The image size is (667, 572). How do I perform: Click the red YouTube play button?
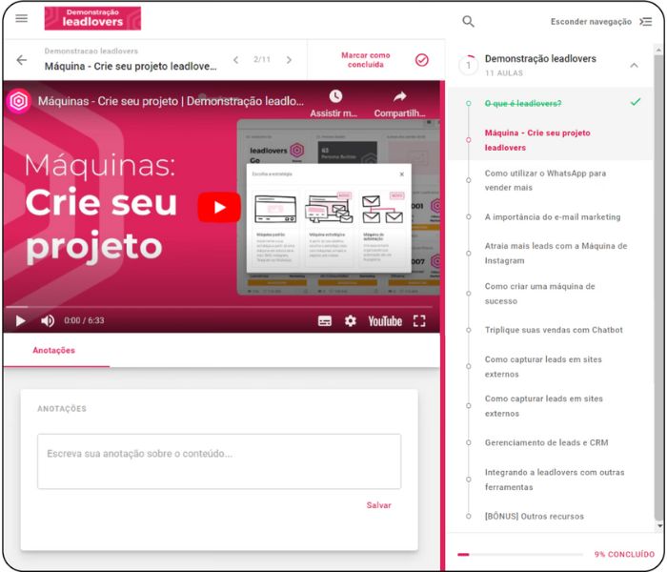point(219,207)
